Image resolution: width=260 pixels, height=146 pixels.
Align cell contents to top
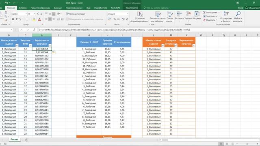(x=46, y=14)
